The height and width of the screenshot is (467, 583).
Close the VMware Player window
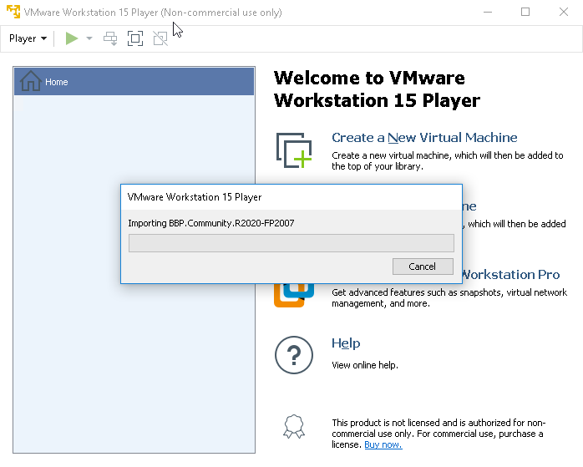564,12
